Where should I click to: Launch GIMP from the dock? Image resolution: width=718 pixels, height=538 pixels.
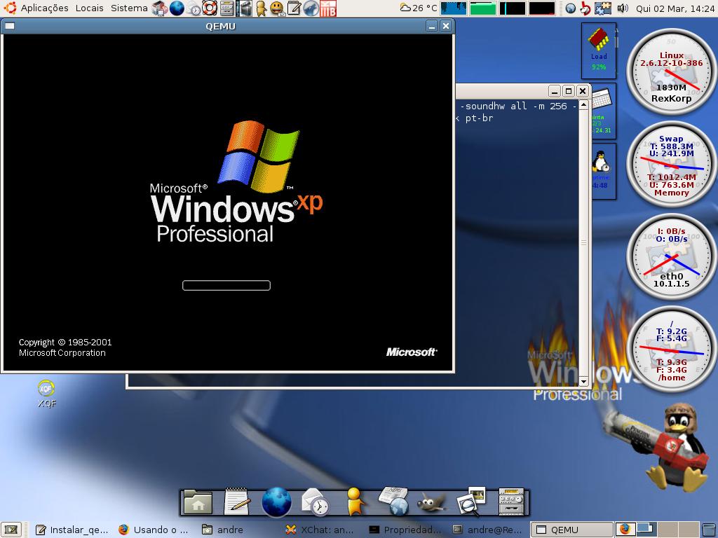pyautogui.click(x=431, y=503)
